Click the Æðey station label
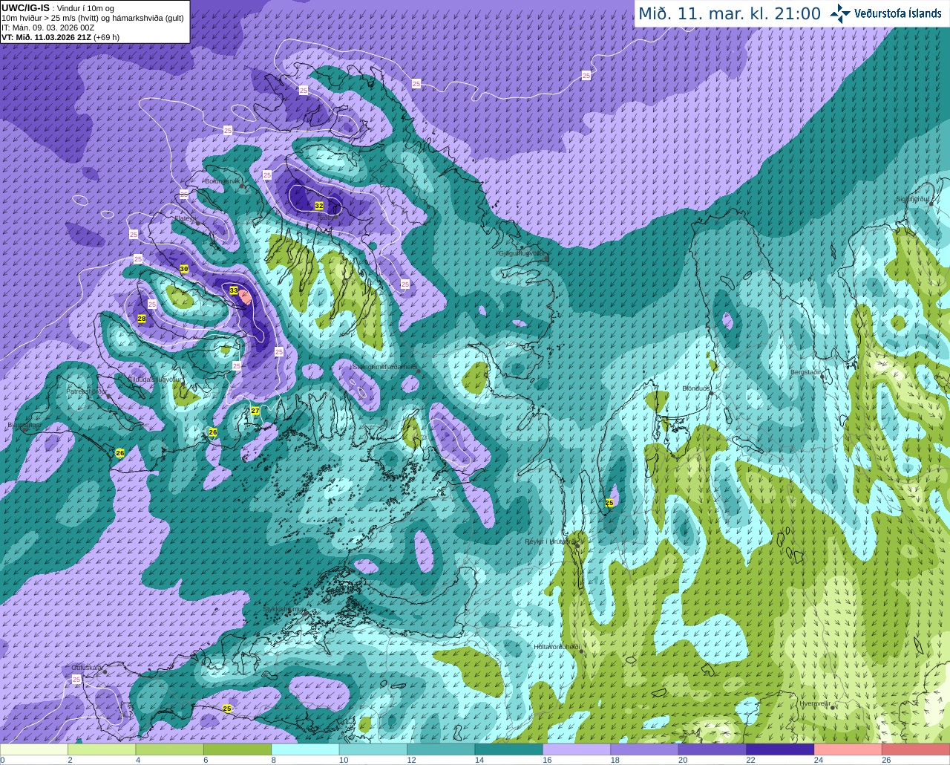 coord(326,217)
